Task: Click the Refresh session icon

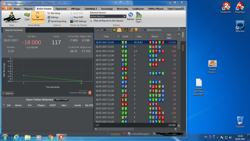Action: pyautogui.click(x=130, y=16)
